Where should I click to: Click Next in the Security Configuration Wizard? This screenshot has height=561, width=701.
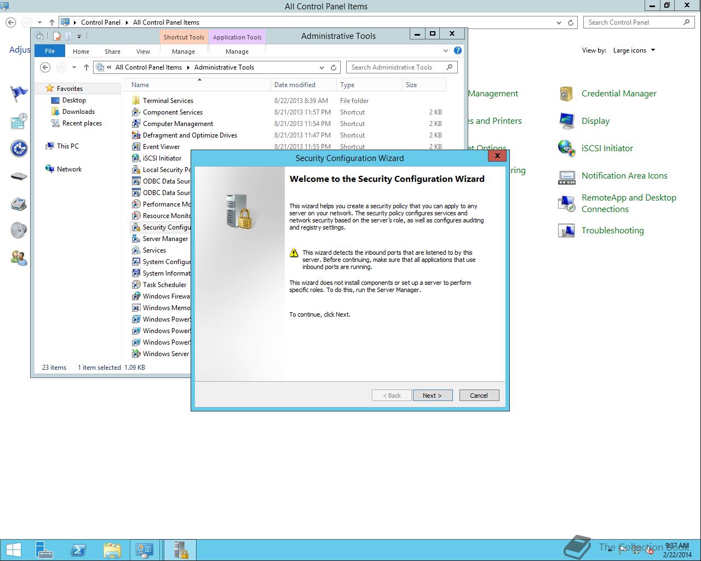(x=432, y=396)
